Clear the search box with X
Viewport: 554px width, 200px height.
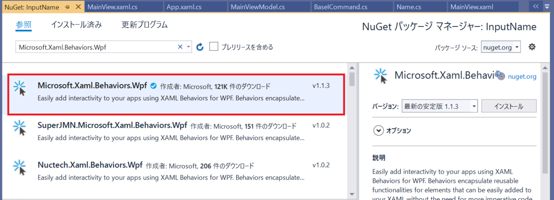click(181, 47)
